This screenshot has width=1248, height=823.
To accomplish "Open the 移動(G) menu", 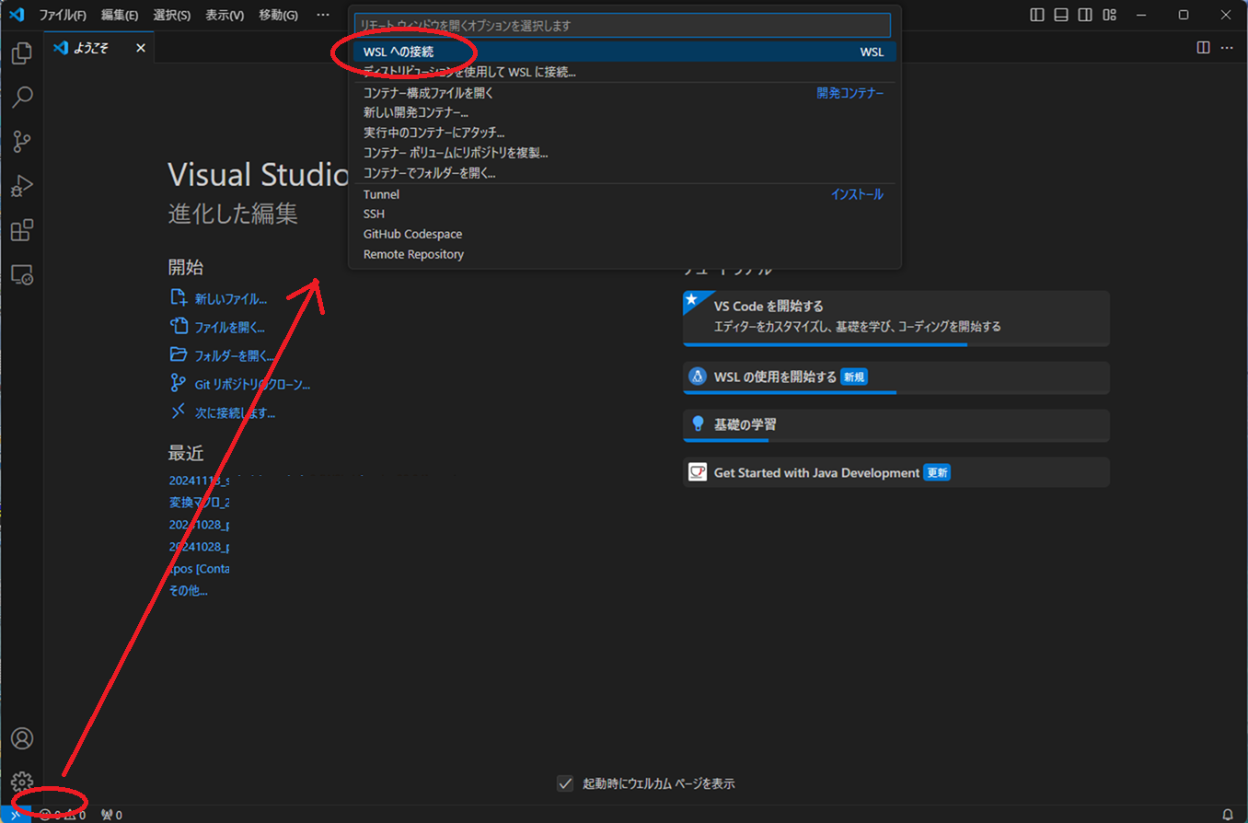I will point(279,15).
